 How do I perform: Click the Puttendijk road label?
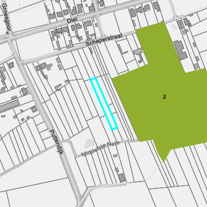57,142
